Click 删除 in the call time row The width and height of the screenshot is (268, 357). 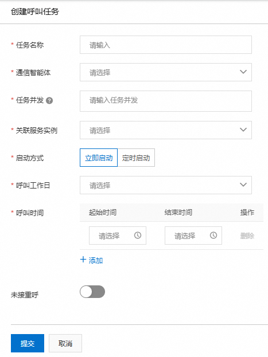click(247, 236)
